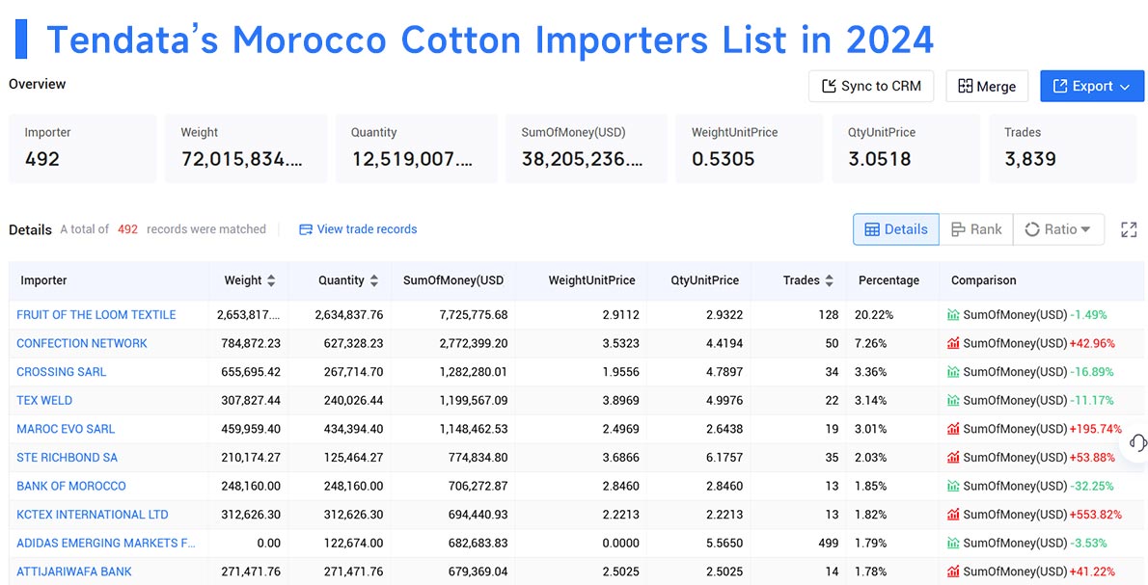This screenshot has height=585, width=1148.
Task: Open ATTIJARIWAFA BANK importer
Action: (74, 572)
